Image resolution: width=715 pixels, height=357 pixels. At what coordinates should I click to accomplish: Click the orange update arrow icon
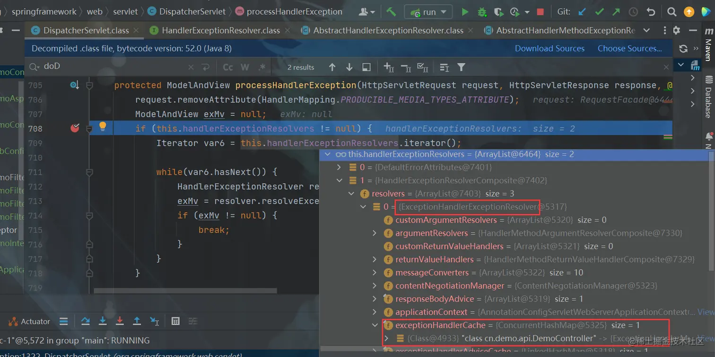coord(689,12)
